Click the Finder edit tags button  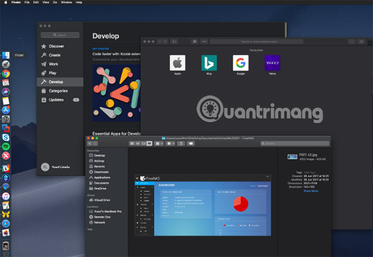(191, 143)
